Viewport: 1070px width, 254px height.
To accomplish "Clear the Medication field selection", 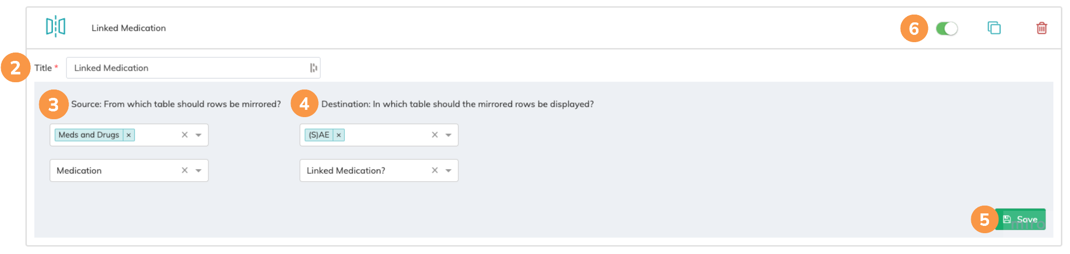I will 184,170.
